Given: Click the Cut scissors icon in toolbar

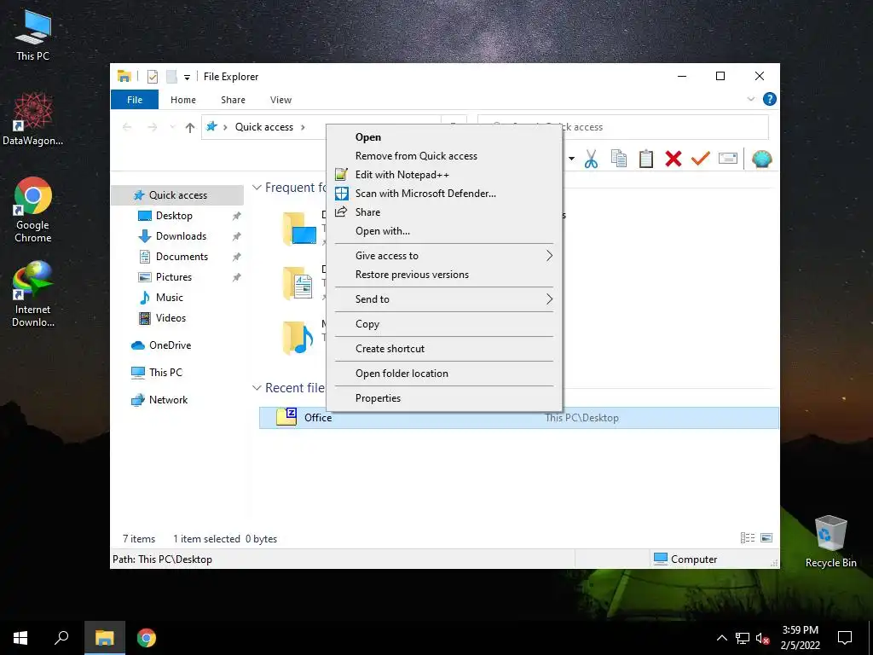Looking at the screenshot, I should click(591, 159).
